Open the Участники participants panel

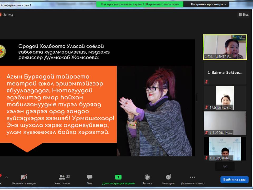pyautogui.click(x=62, y=179)
